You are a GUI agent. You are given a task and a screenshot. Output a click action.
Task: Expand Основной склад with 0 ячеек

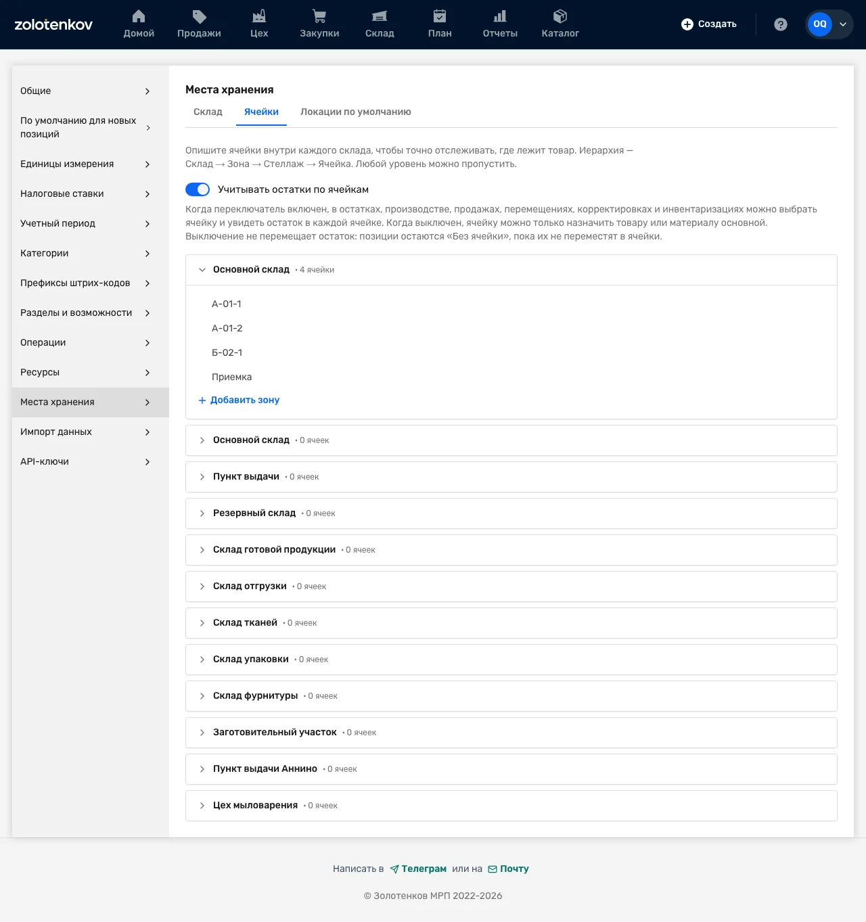(x=511, y=440)
